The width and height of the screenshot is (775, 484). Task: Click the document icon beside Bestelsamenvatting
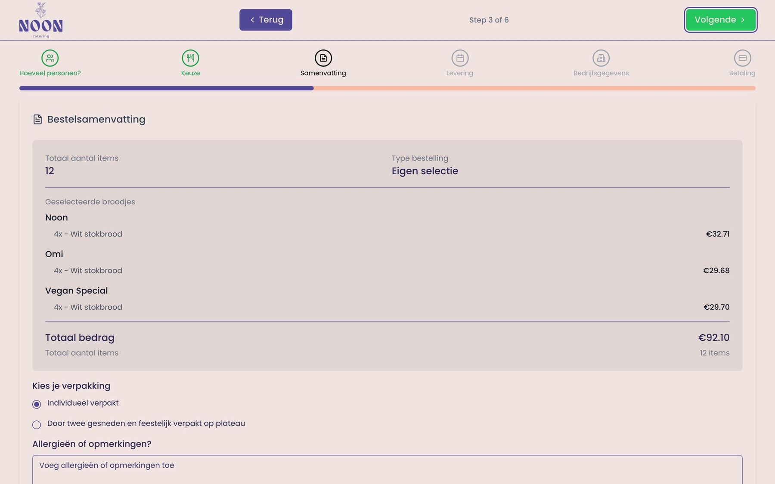coord(38,120)
